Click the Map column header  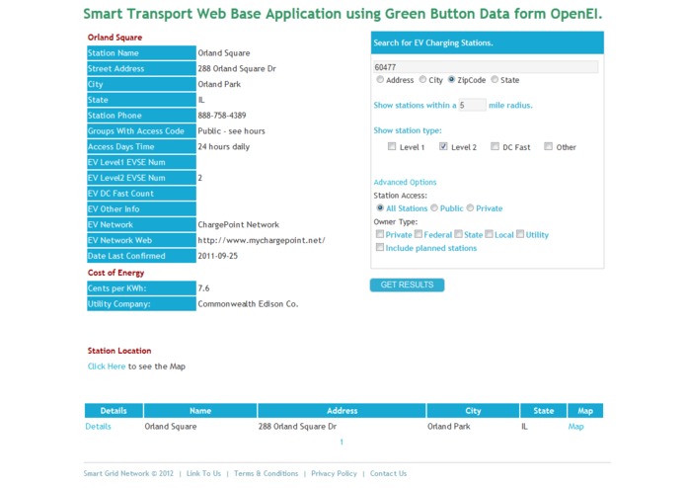pyautogui.click(x=585, y=411)
